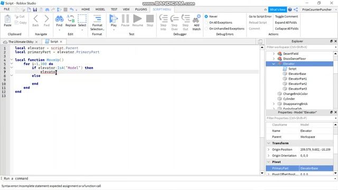Open The Ultimate Obby document tab
The height and width of the screenshot is (190, 338).
point(21,42)
